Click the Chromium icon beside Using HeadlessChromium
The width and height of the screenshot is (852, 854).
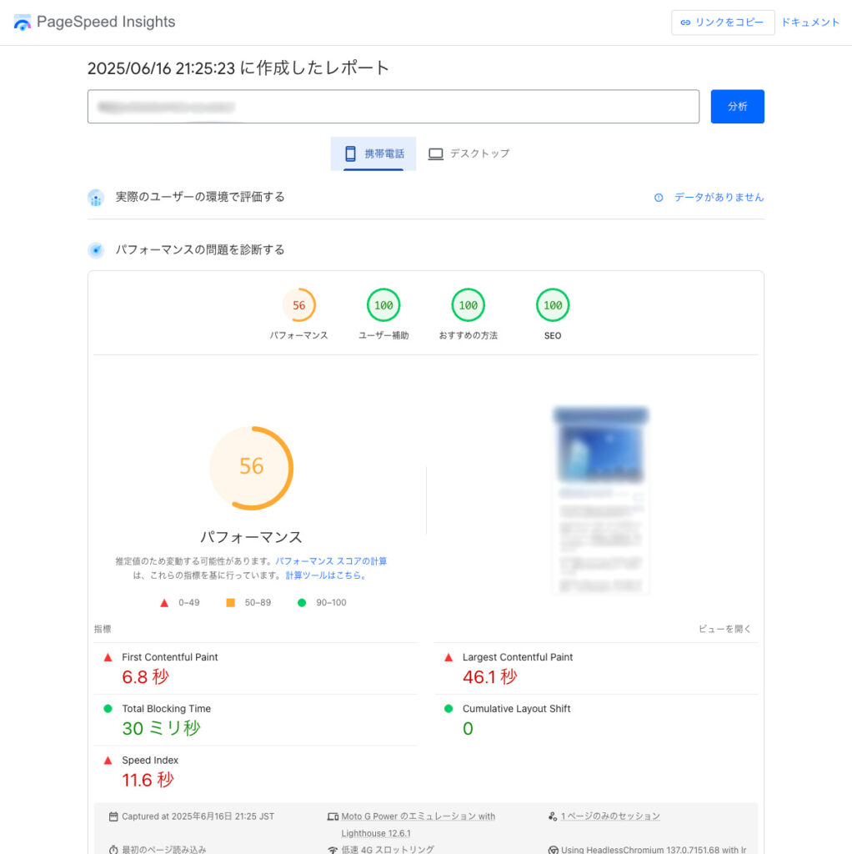point(553,850)
